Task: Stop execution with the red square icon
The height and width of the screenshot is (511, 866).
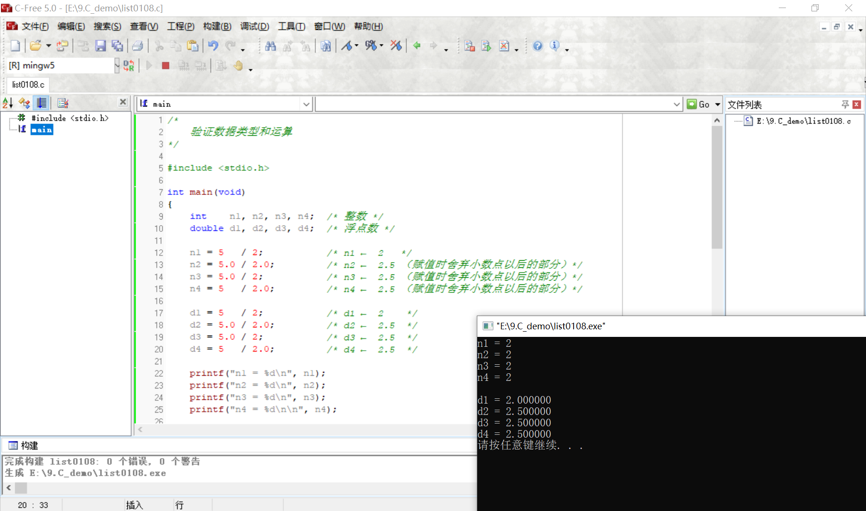Action: [x=165, y=65]
